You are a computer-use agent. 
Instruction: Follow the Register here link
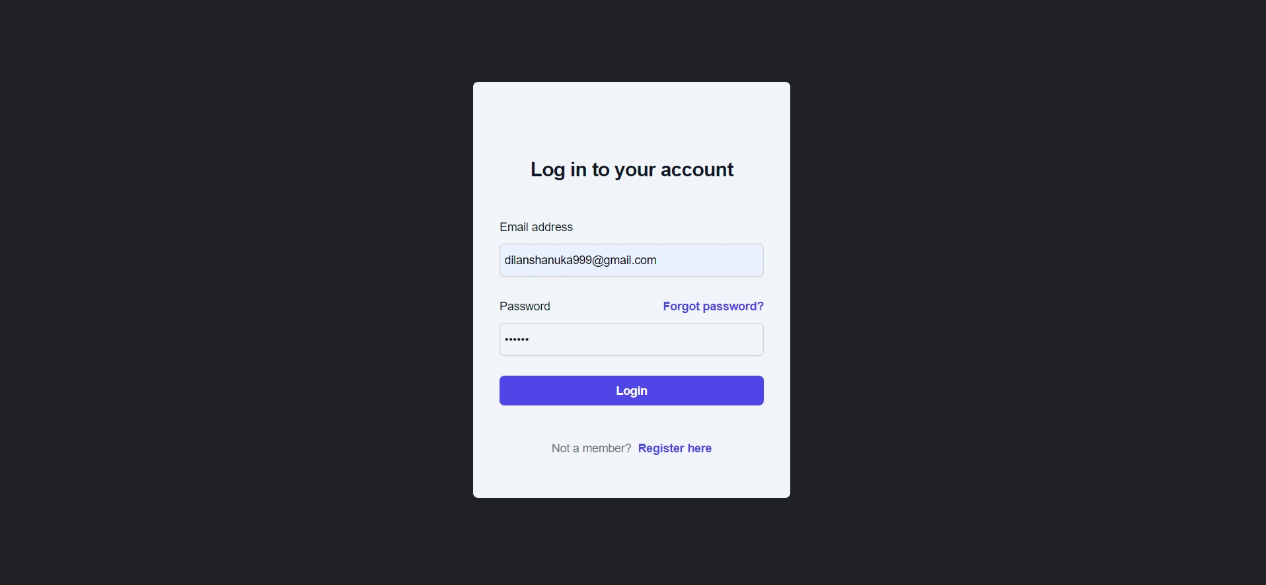click(675, 448)
